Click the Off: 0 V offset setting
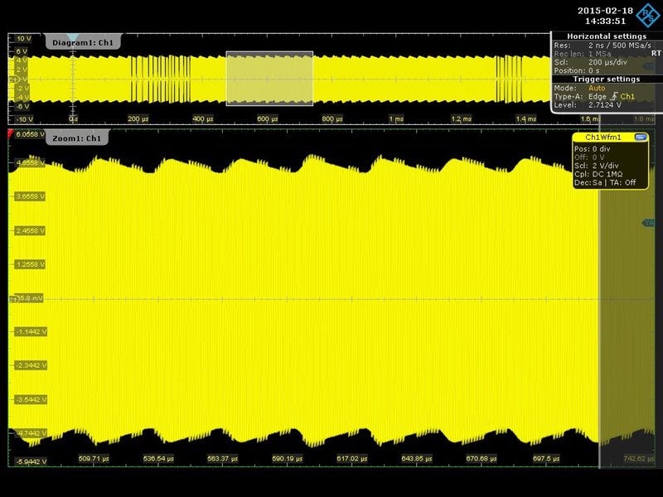This screenshot has width=663, height=497. (x=589, y=157)
